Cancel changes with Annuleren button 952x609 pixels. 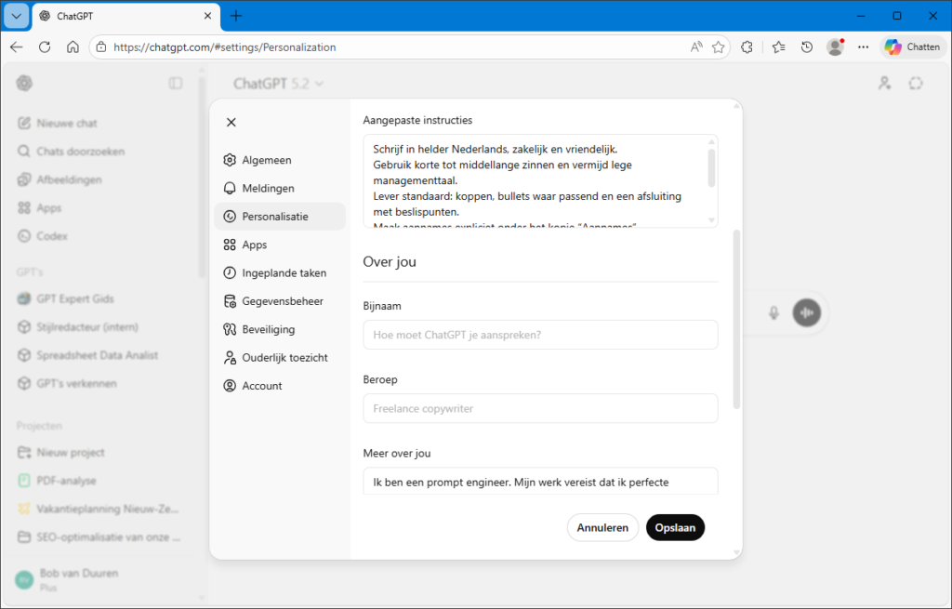click(x=602, y=527)
